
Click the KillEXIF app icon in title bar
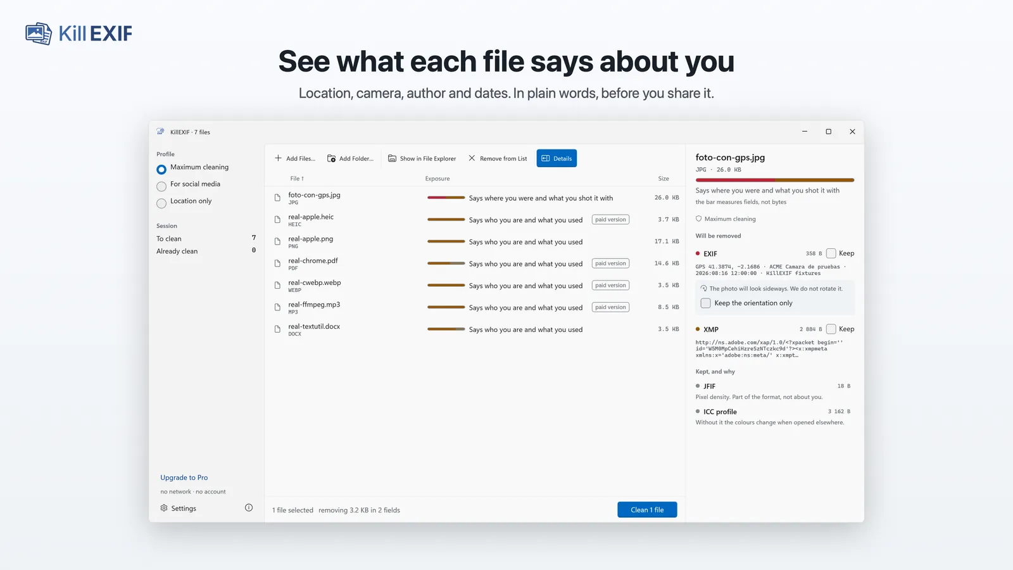(x=161, y=132)
